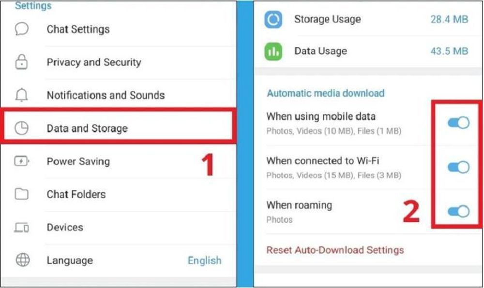This screenshot has height=288, width=484.
Task: Tap the Notifications and Sounds bell icon
Action: pyautogui.click(x=22, y=95)
